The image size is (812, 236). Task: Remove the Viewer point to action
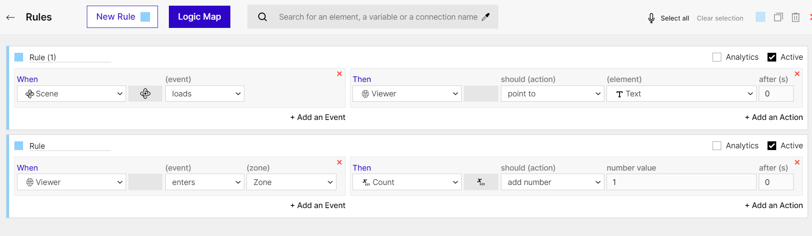[797, 74]
